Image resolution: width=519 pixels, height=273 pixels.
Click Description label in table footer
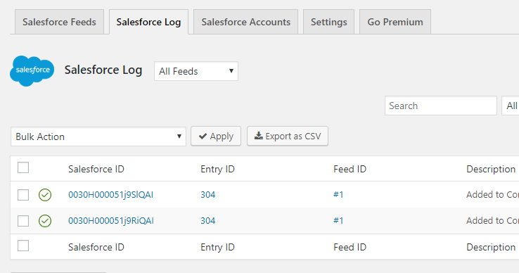click(x=491, y=247)
